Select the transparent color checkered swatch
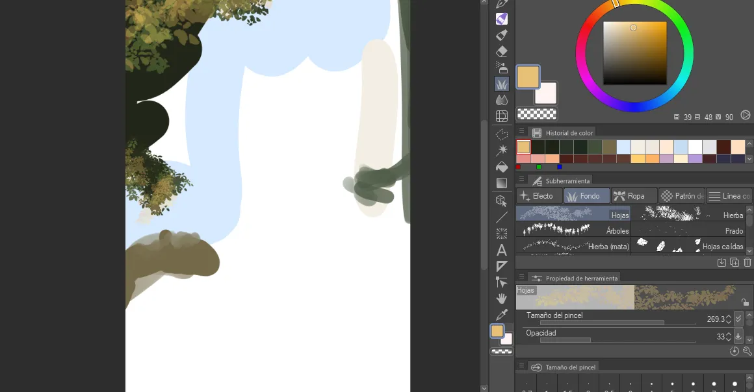The width and height of the screenshot is (754, 392). [x=537, y=114]
